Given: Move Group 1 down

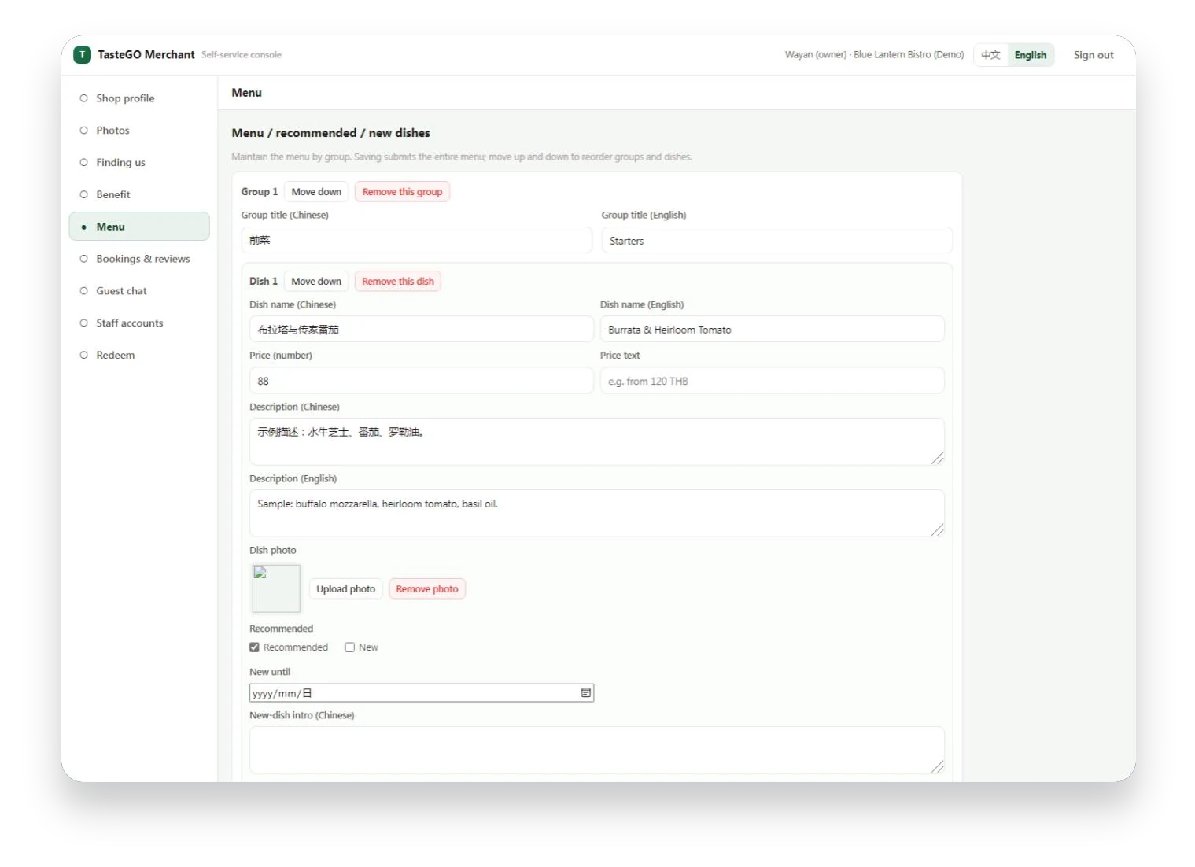Looking at the screenshot, I should (316, 192).
